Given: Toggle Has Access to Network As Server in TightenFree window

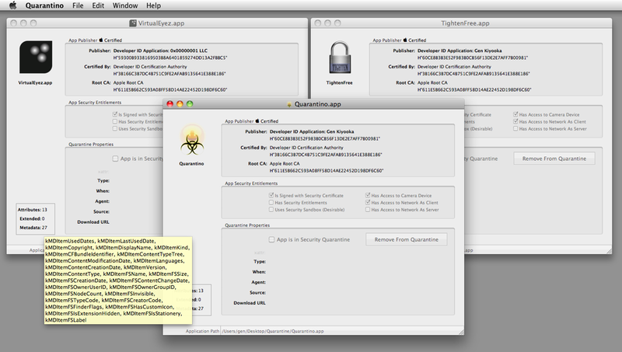Looking at the screenshot, I should [515, 128].
